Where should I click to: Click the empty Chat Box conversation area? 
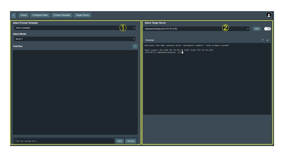[75, 92]
